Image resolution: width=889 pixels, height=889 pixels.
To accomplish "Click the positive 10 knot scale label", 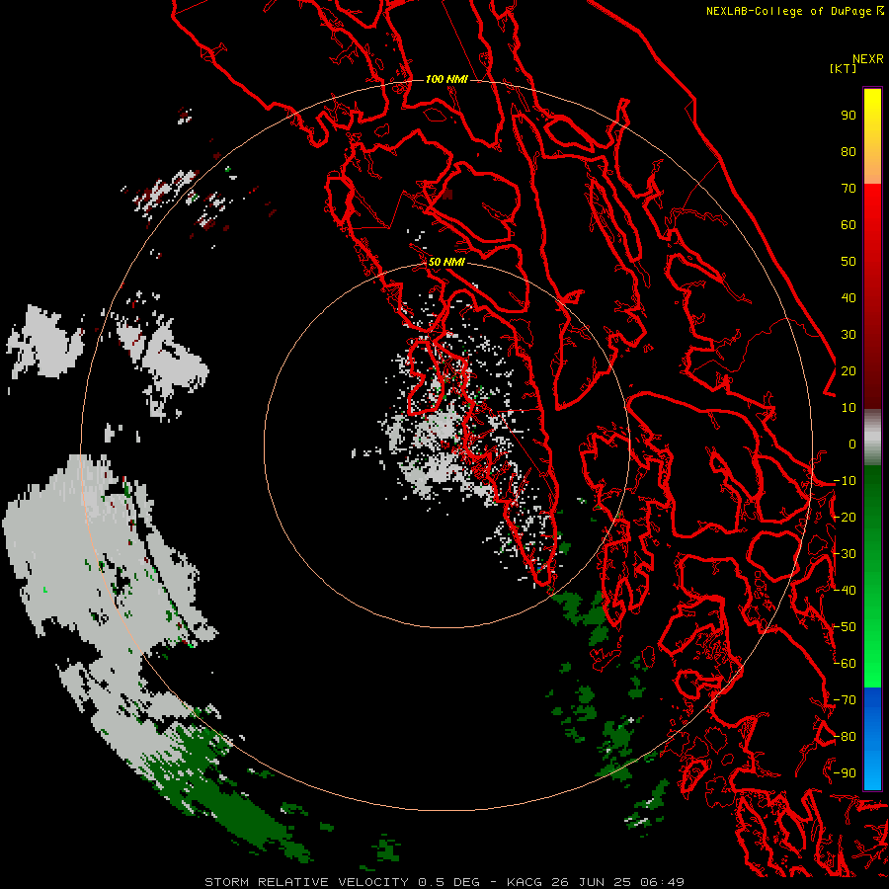I will click(849, 408).
